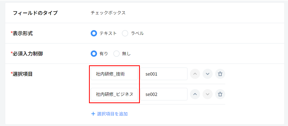Move the se001 option down
The image size is (288, 126).
click(x=208, y=74)
